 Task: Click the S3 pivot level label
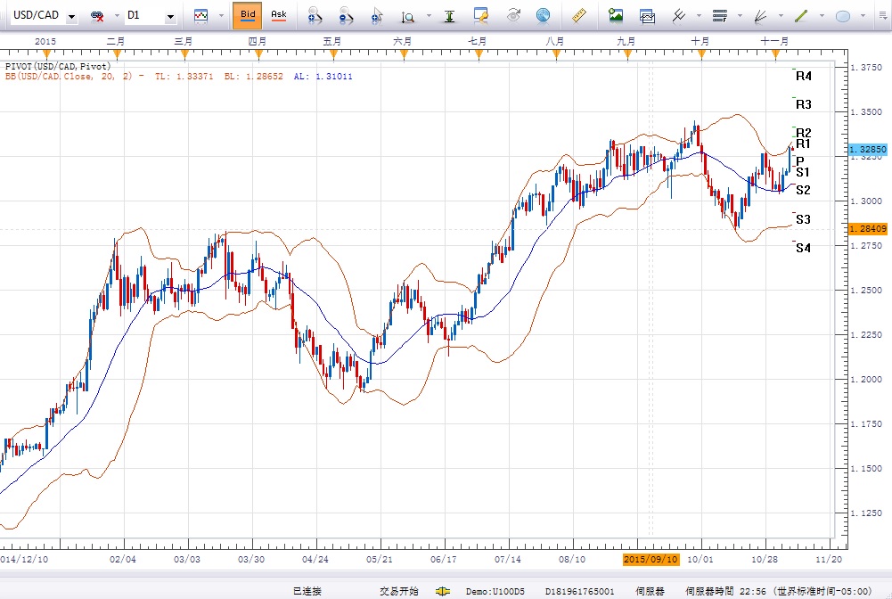pyautogui.click(x=803, y=219)
